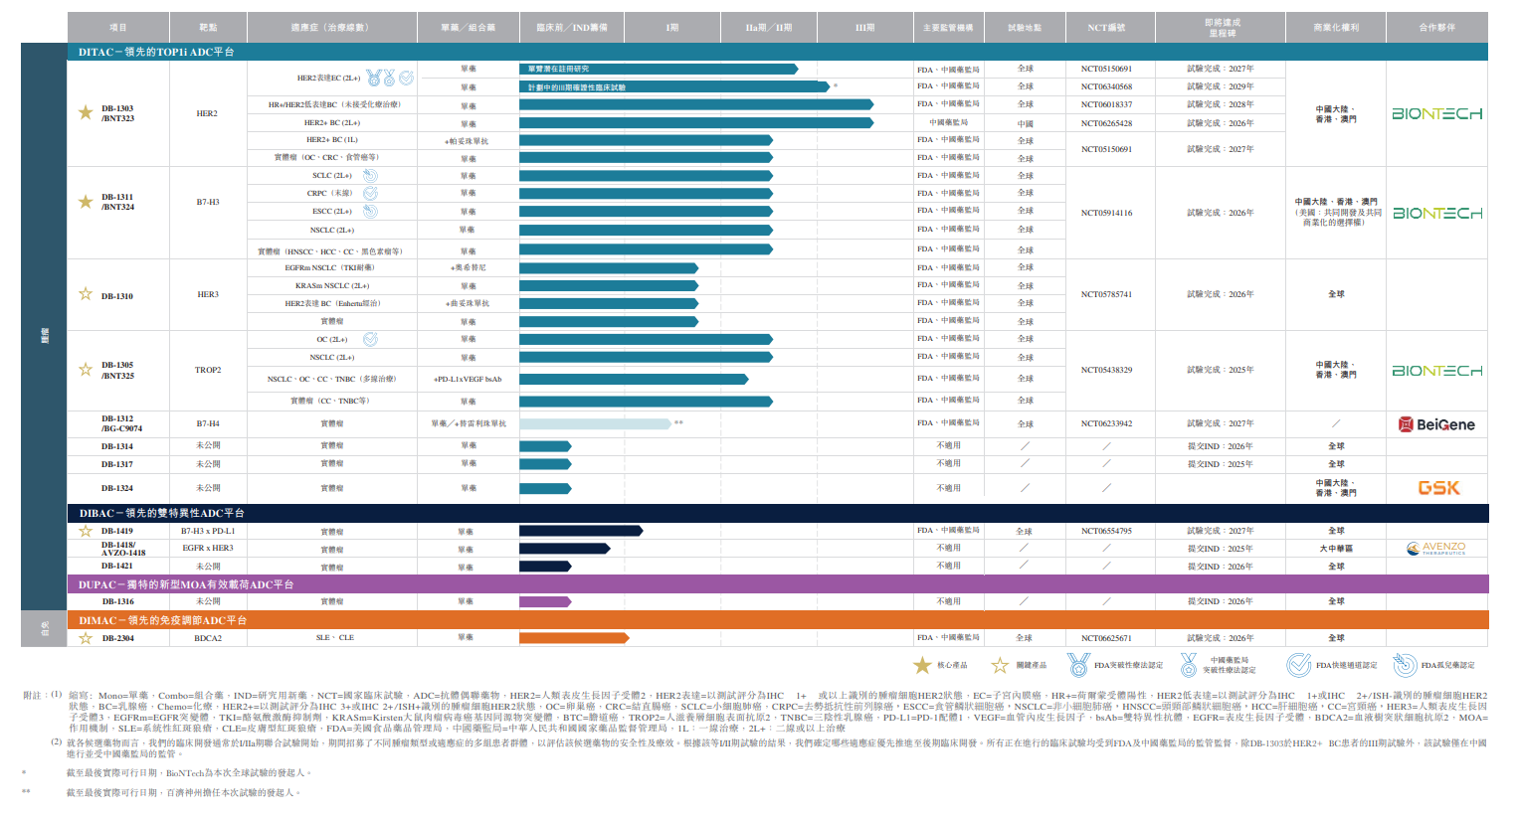
Task: Click the 主要監管機構 column header
Action: click(x=948, y=27)
